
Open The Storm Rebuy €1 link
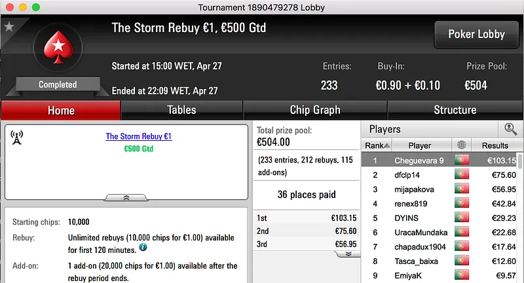(138, 136)
